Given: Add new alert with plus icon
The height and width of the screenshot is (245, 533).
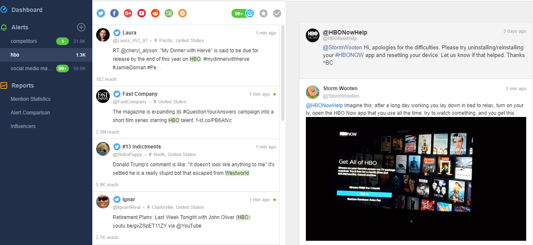Looking at the screenshot, I should 81,27.
